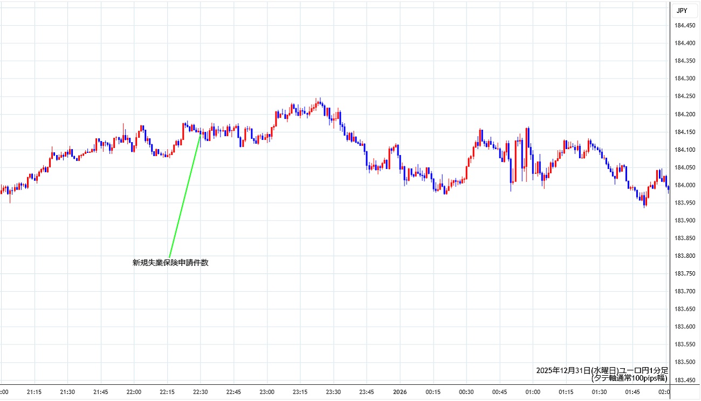Click the 00:30 time axis label
Screen dimensions: 701x401
(466, 392)
